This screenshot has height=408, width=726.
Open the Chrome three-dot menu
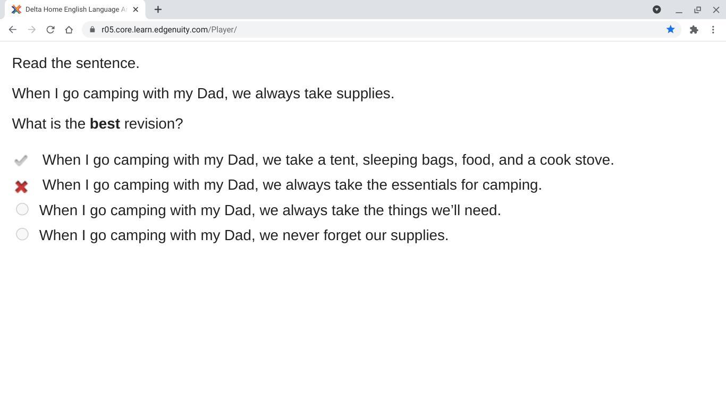(713, 30)
